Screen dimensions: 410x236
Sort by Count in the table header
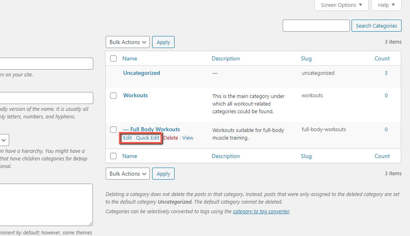click(x=382, y=58)
